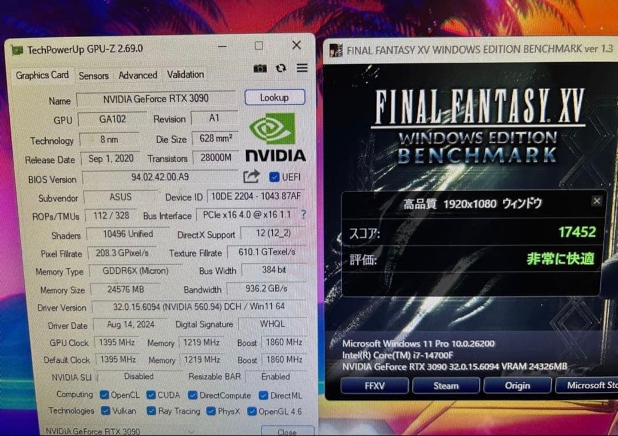
Task: Click the refresh icon next to the camera
Action: click(280, 67)
